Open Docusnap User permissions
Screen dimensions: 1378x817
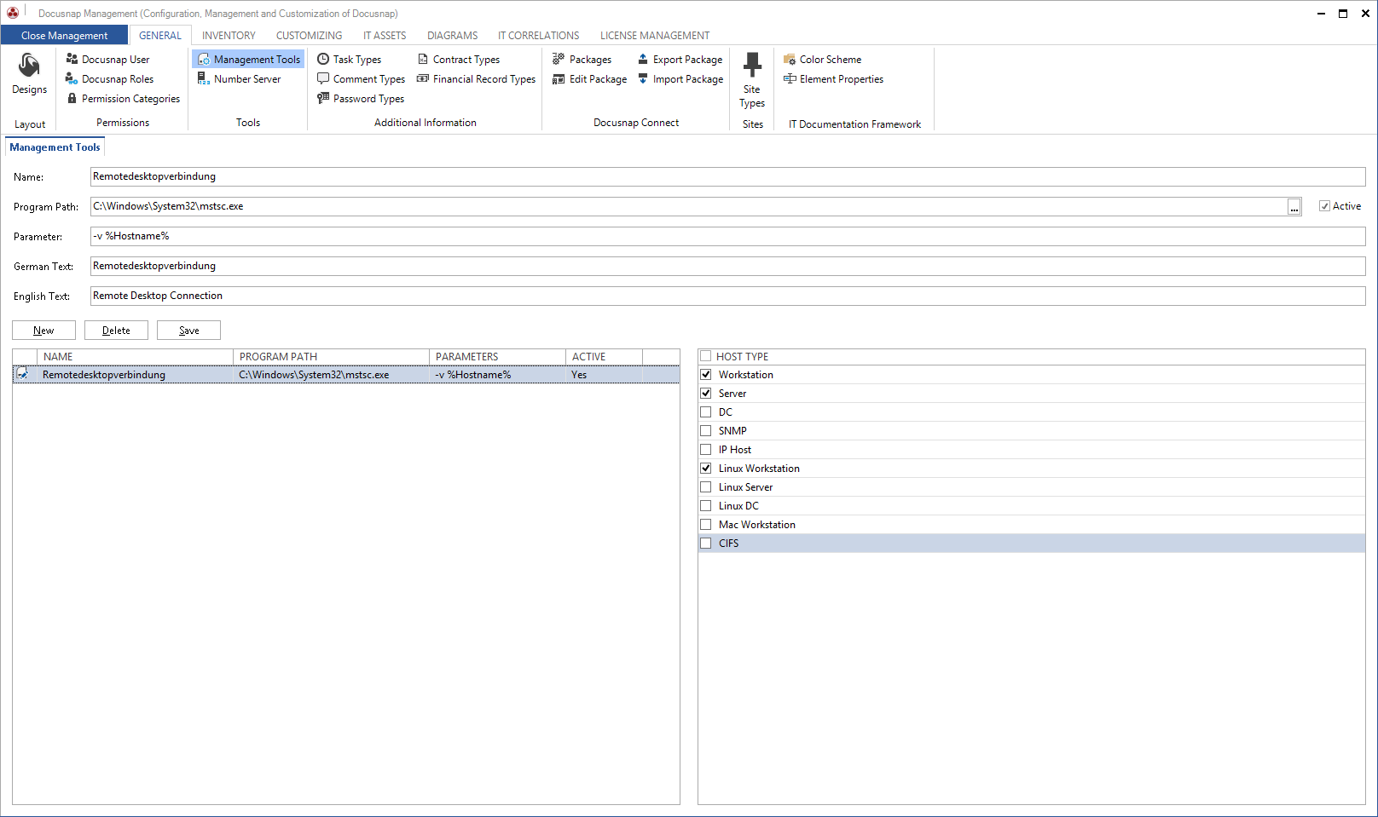tap(107, 60)
